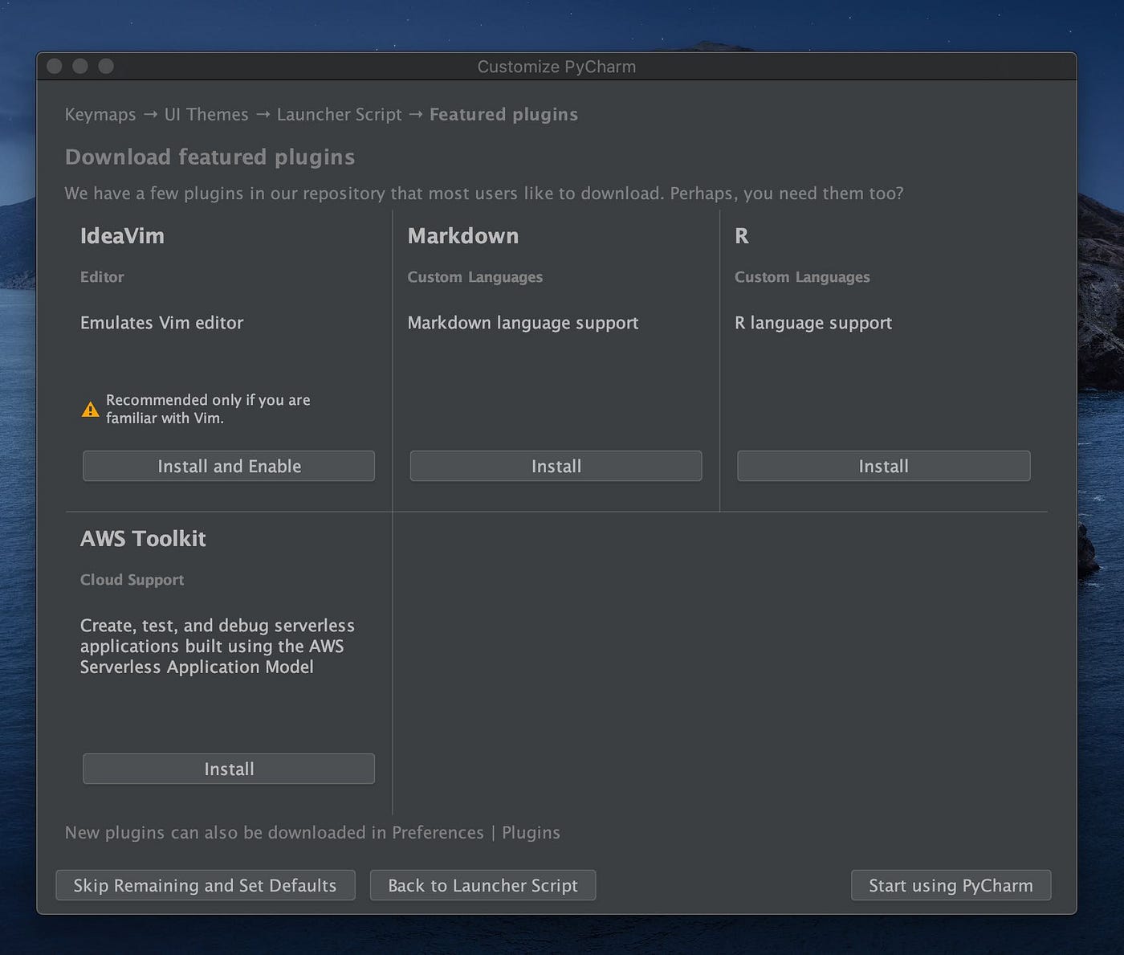Screen dimensions: 1124x955
Task: Click the Markdown plugin title
Action: pos(463,236)
